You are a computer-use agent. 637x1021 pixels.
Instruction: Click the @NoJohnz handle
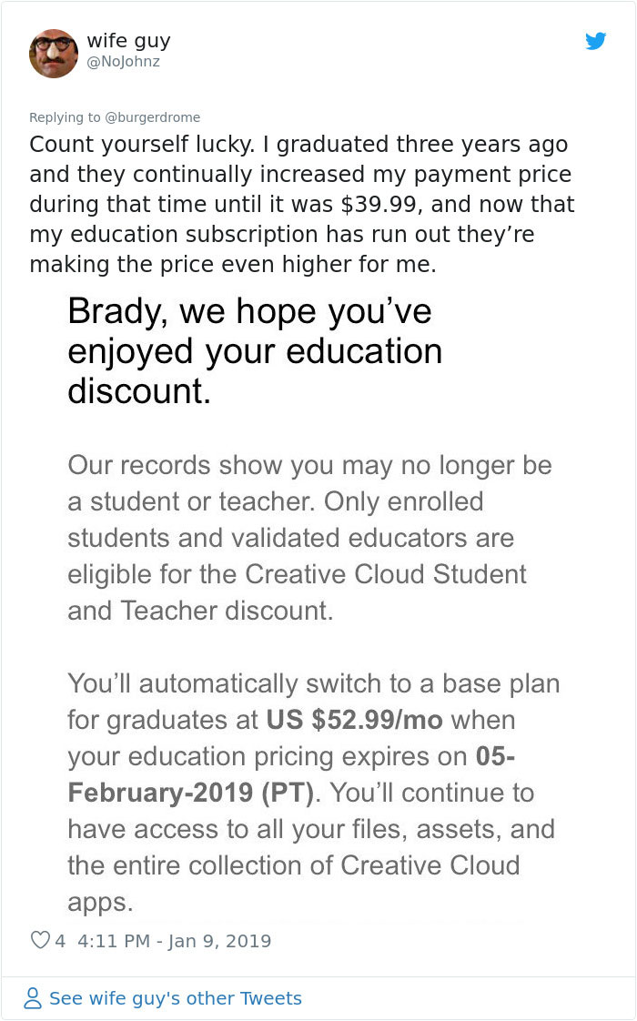click(x=116, y=62)
